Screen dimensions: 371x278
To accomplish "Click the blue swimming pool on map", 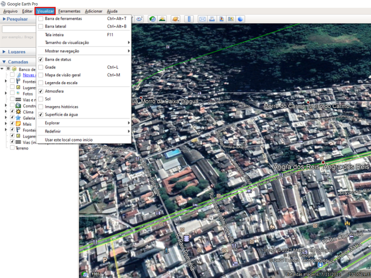I will coord(173,153).
